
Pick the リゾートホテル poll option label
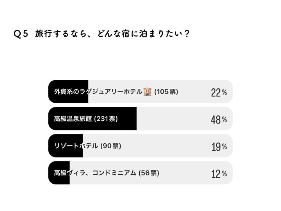(x=76, y=146)
